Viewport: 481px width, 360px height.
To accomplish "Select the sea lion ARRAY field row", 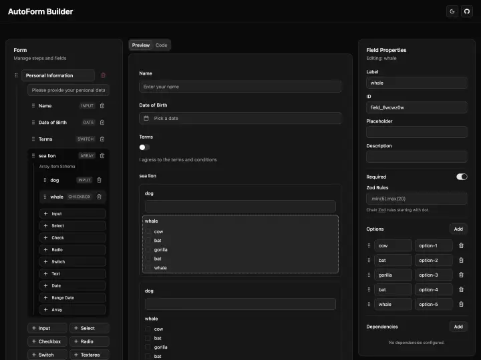I will (68, 156).
